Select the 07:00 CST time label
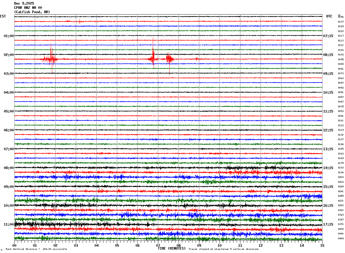Viewport: 345px width, 253px height. coord(9,149)
